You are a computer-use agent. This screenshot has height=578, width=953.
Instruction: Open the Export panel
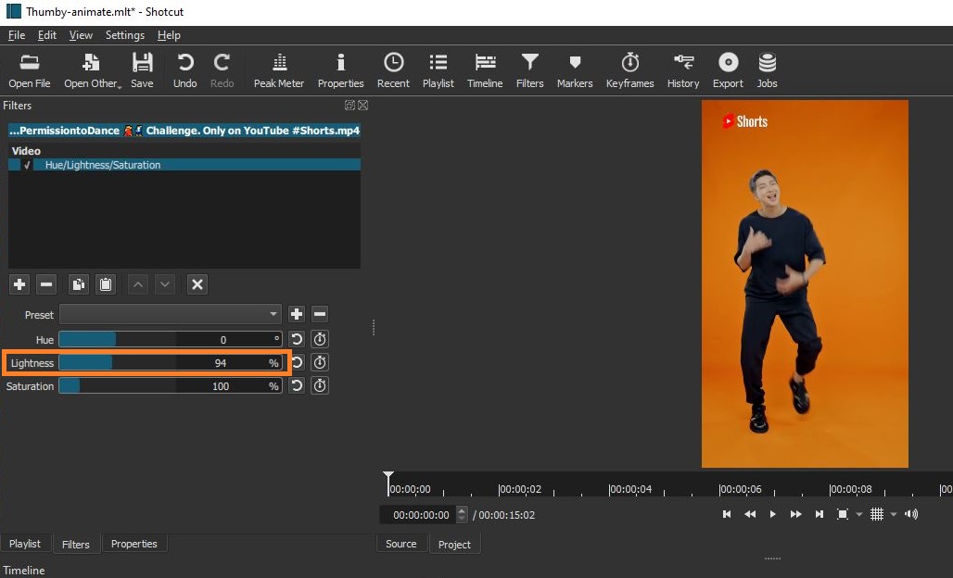728,70
